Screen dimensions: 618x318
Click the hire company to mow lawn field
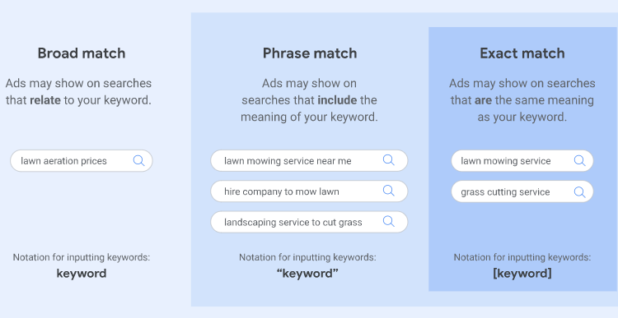click(309, 191)
